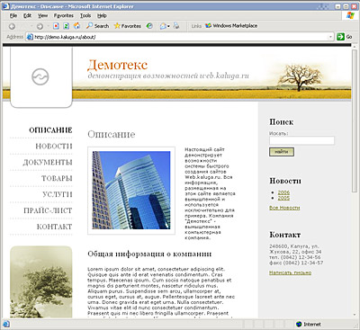Click the Links toolbar label

coord(196,26)
